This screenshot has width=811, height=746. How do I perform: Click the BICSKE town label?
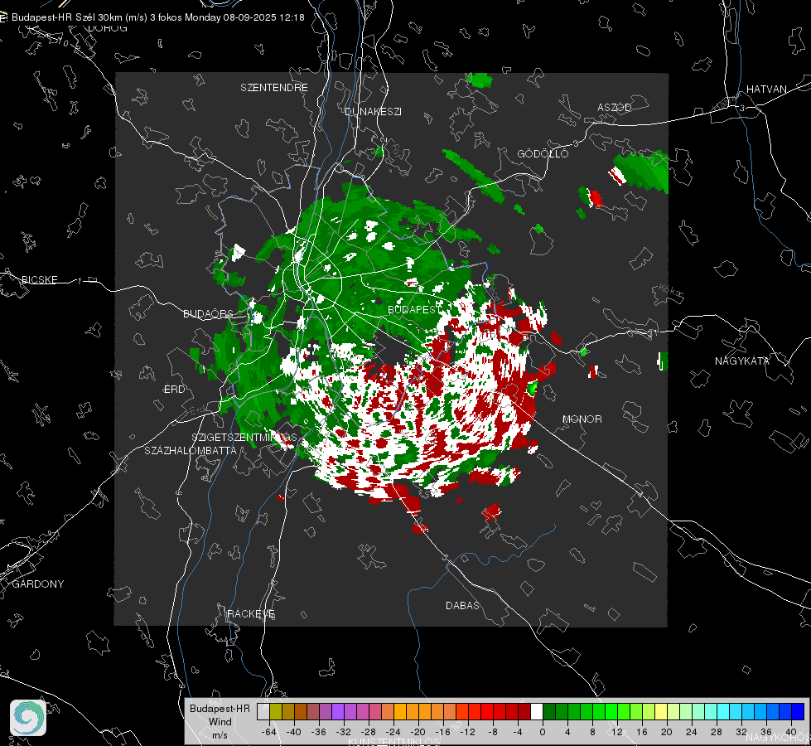point(39,279)
